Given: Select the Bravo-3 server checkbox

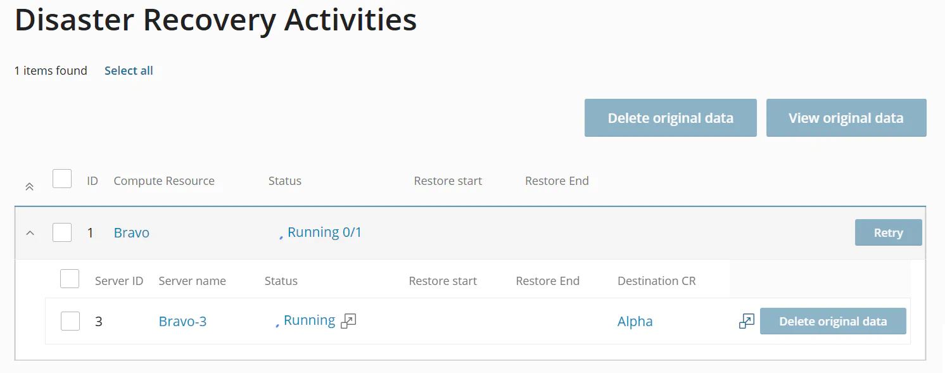Looking at the screenshot, I should pos(70,321).
